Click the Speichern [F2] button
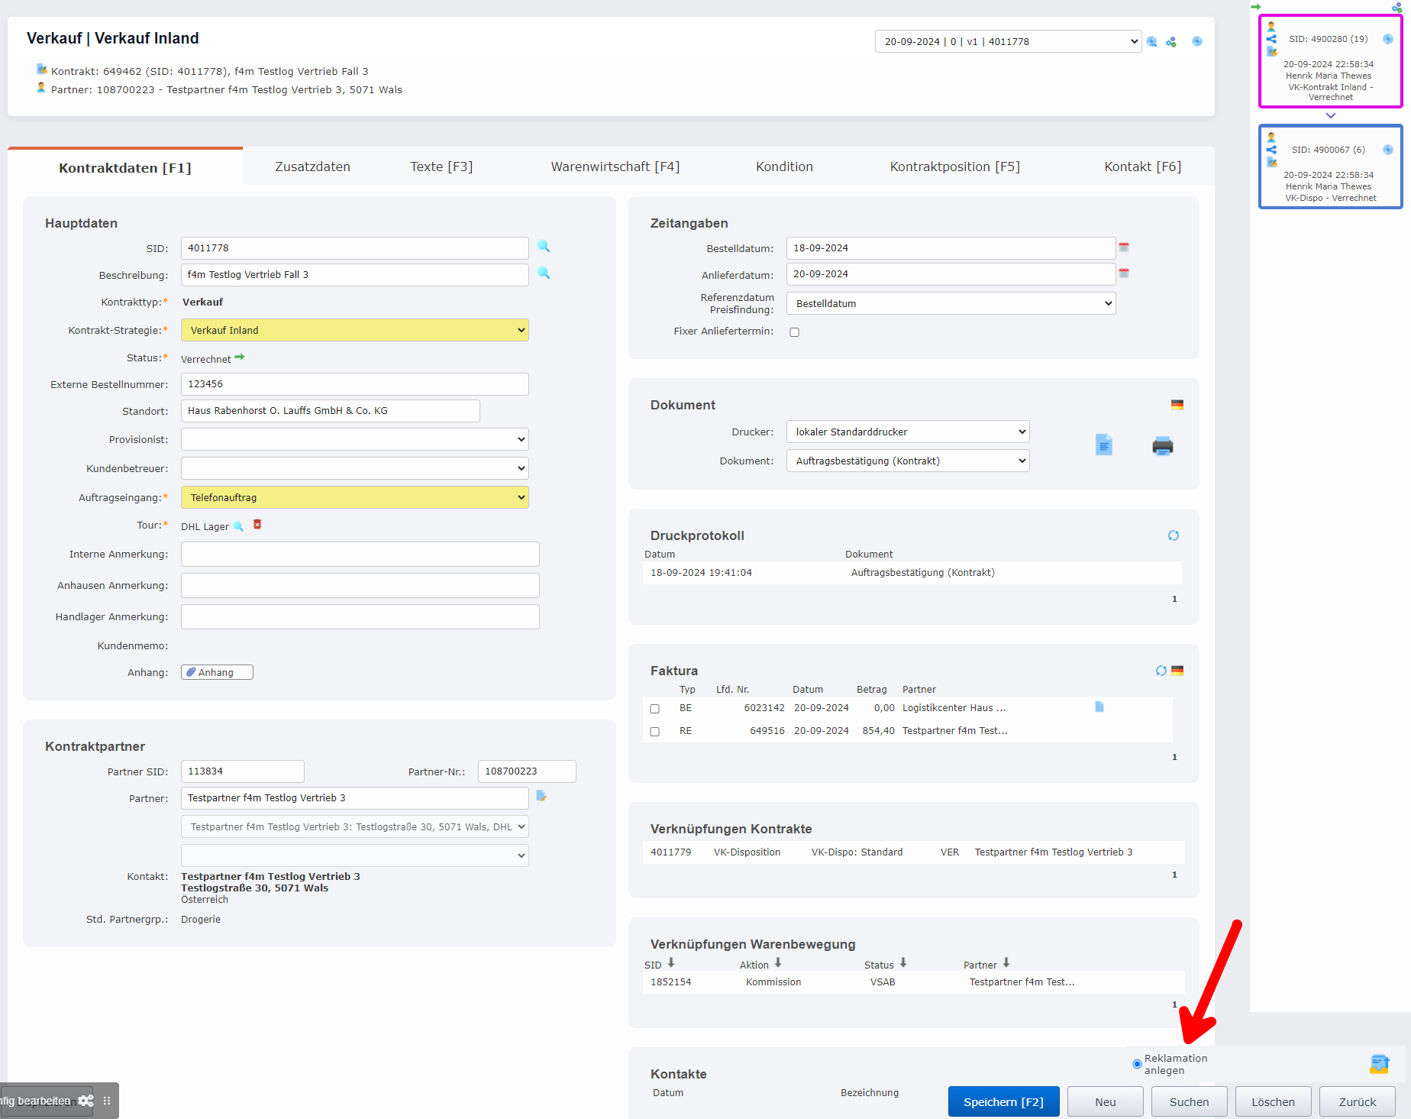This screenshot has width=1411, height=1119. [1003, 1101]
